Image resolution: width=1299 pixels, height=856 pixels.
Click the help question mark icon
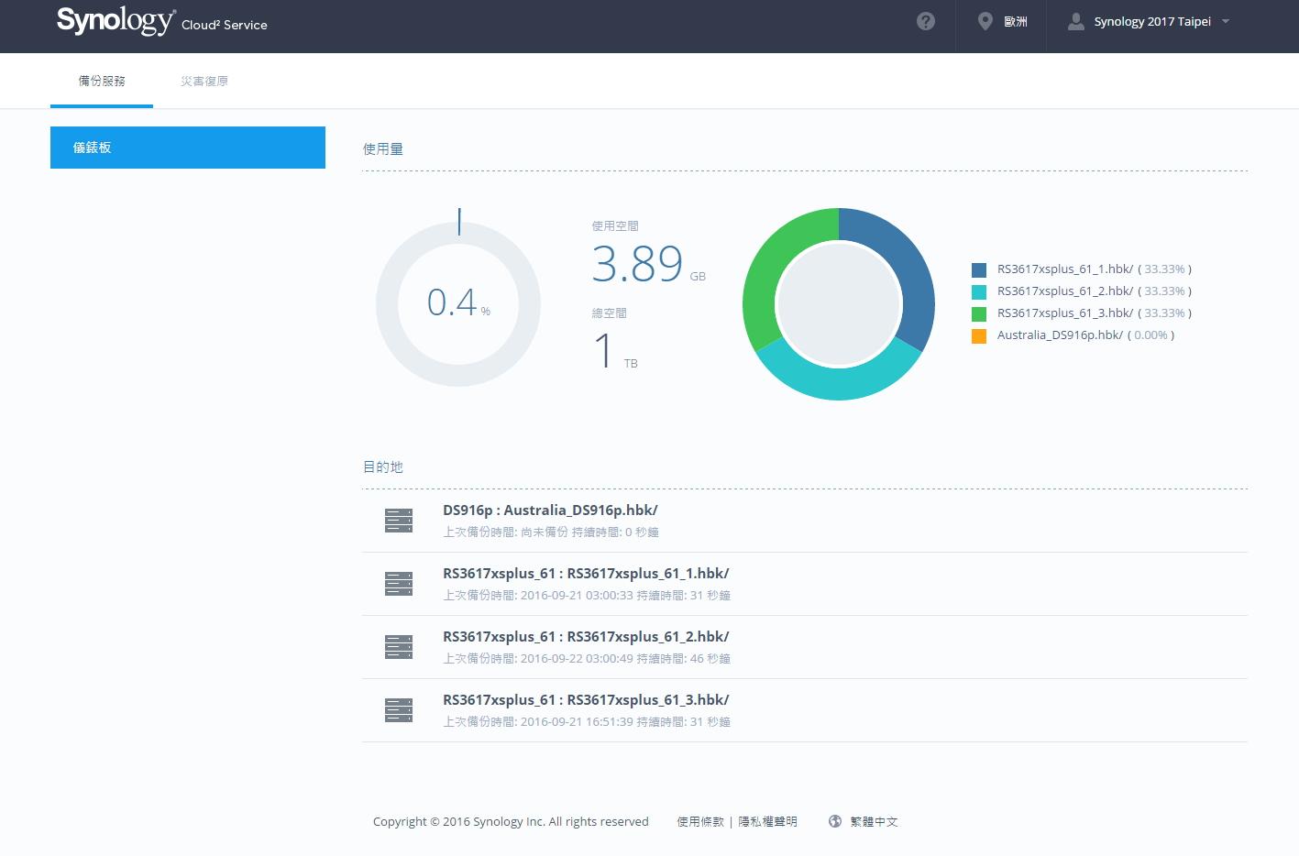[x=926, y=21]
